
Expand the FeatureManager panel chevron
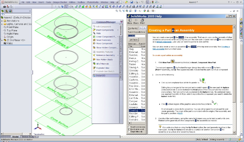tap(30, 11)
